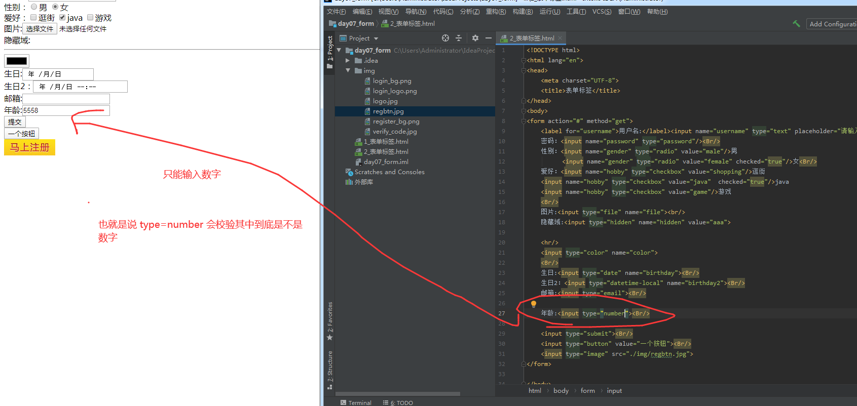Hide the Project tool window
857x406 pixels.
(488, 38)
